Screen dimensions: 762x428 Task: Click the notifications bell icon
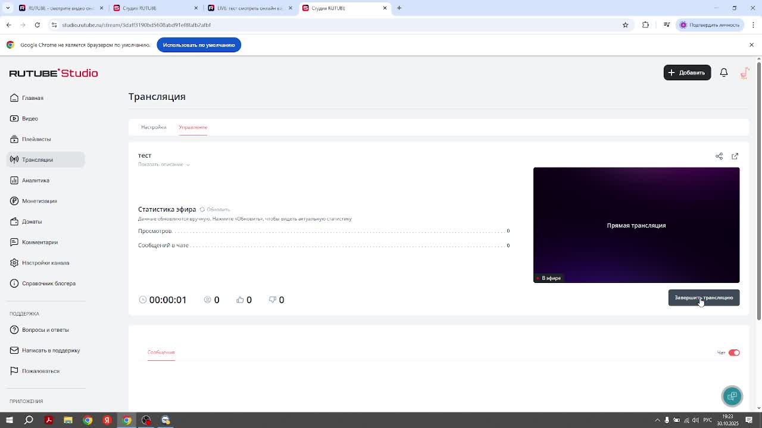pyautogui.click(x=724, y=73)
